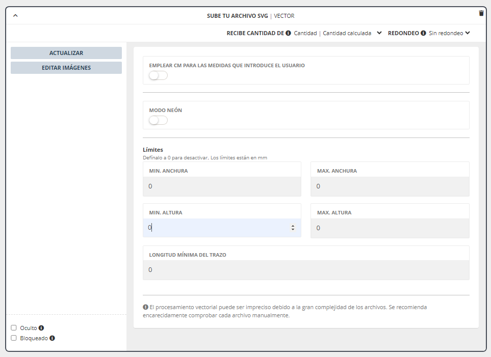Enable the Emplear CM measurements toggle

158,76
